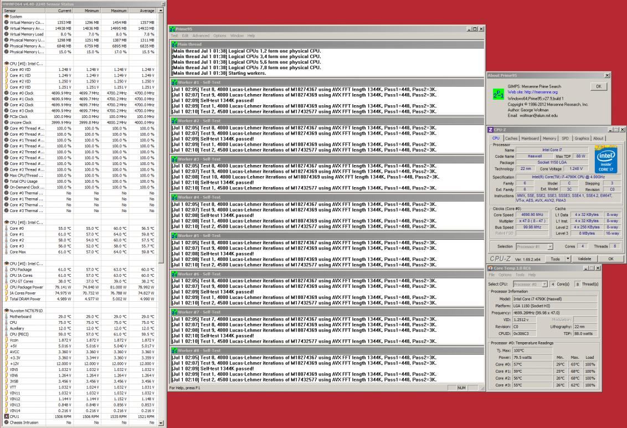
Task: Click the OK button in CPU-Z
Action: tap(610, 259)
